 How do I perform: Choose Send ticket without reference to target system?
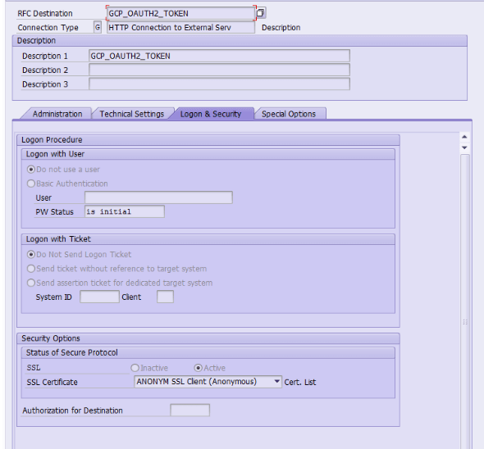(x=31, y=269)
